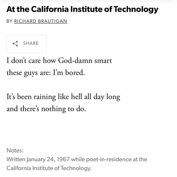Viewport: 177px width, 177px height.
Task: Click the line 'I don't care how God-damn smart'
Action: pos(59,61)
